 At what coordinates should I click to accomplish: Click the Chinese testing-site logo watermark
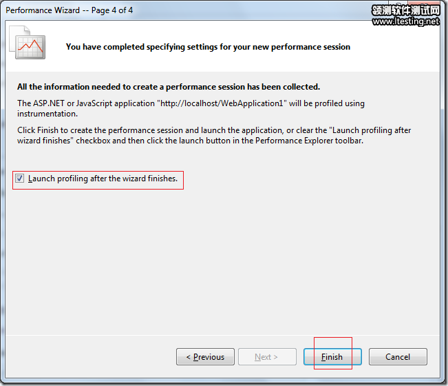click(x=406, y=10)
